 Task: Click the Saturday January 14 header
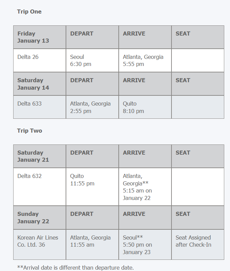pyautogui.click(x=33, y=84)
